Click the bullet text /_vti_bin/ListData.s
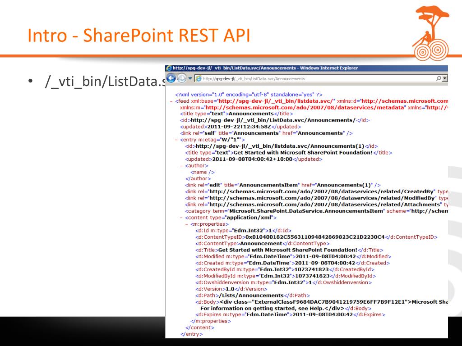The width and height of the screenshot is (462, 346). click(x=106, y=82)
